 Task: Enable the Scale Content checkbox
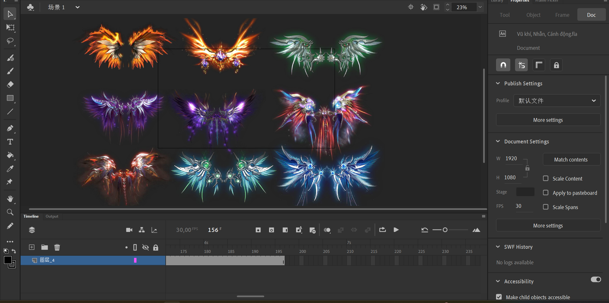tap(546, 178)
